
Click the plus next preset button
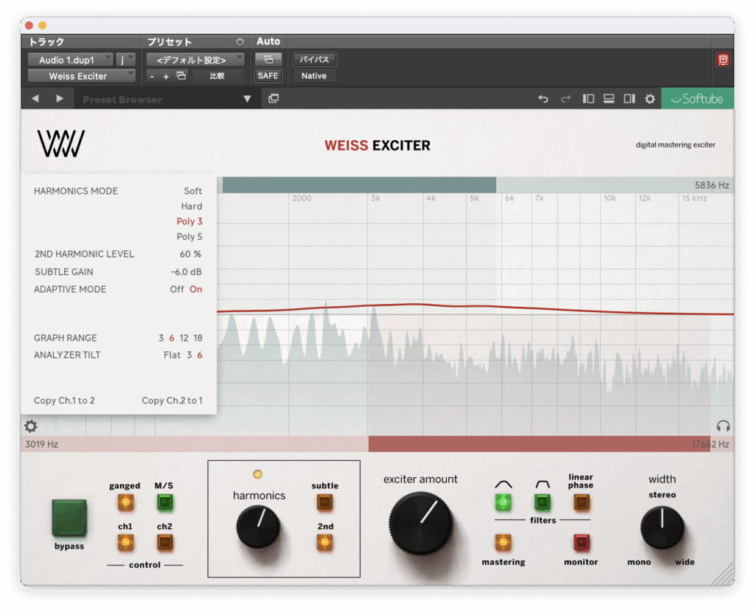coord(166,76)
